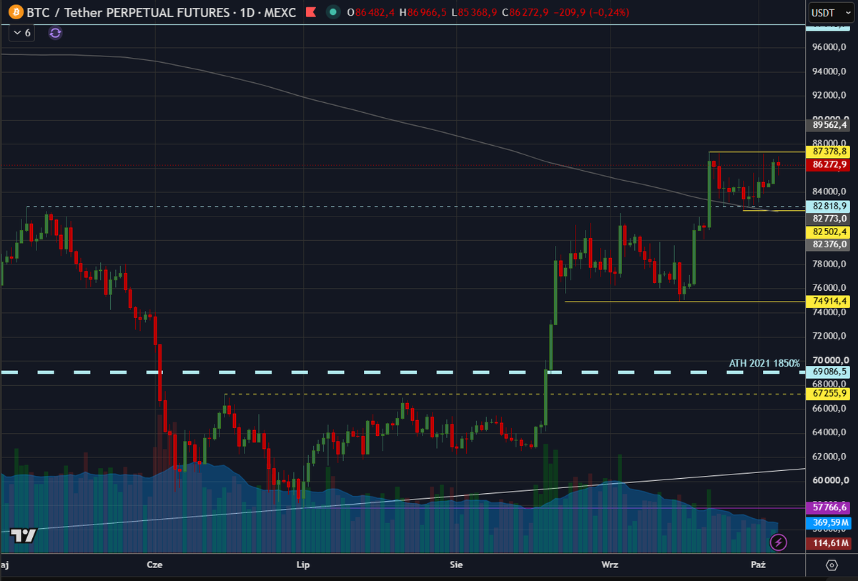Click the high value H86 966,5
The height and width of the screenshot is (581, 858).
coord(423,12)
